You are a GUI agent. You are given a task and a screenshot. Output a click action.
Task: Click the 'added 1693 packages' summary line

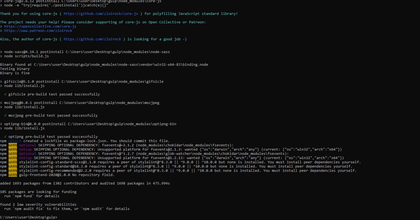click(x=85, y=184)
